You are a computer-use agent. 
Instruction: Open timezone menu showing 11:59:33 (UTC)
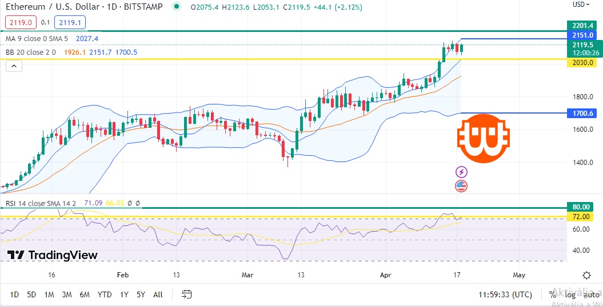point(505,294)
